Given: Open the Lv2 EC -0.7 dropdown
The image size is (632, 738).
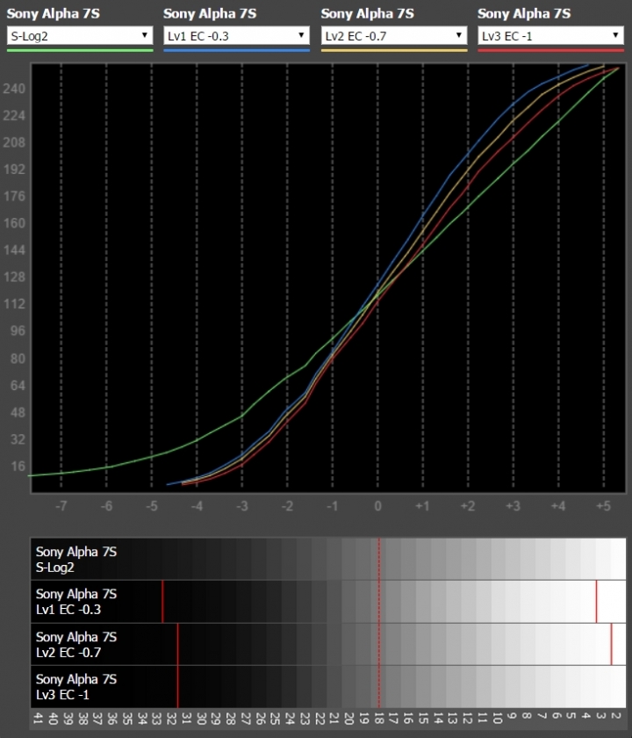Looking at the screenshot, I should (x=394, y=36).
